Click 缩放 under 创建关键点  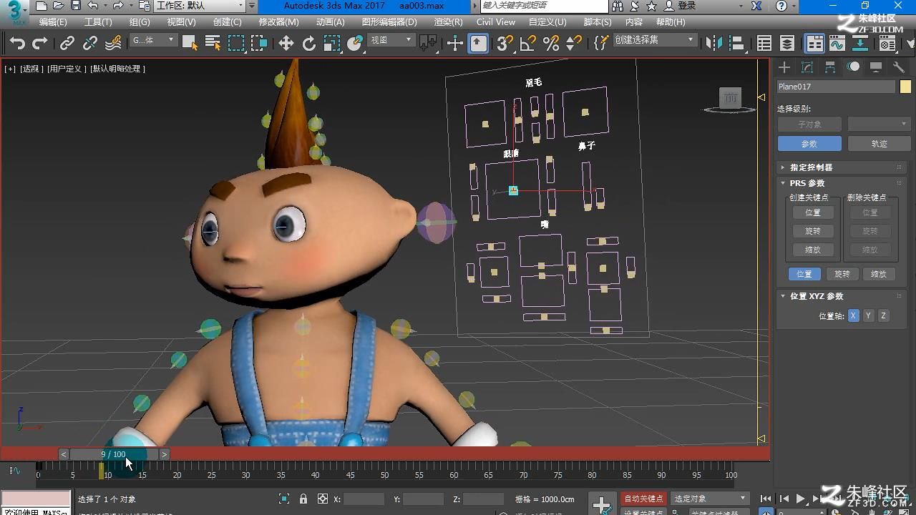click(x=813, y=250)
